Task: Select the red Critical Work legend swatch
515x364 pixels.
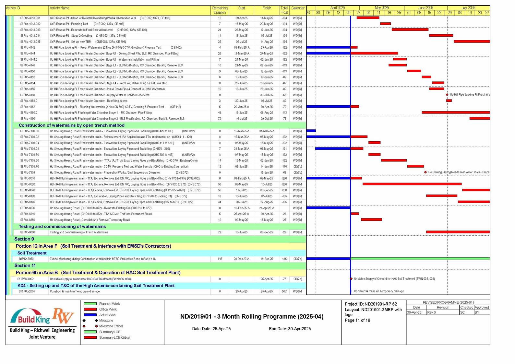Action: coord(90,309)
